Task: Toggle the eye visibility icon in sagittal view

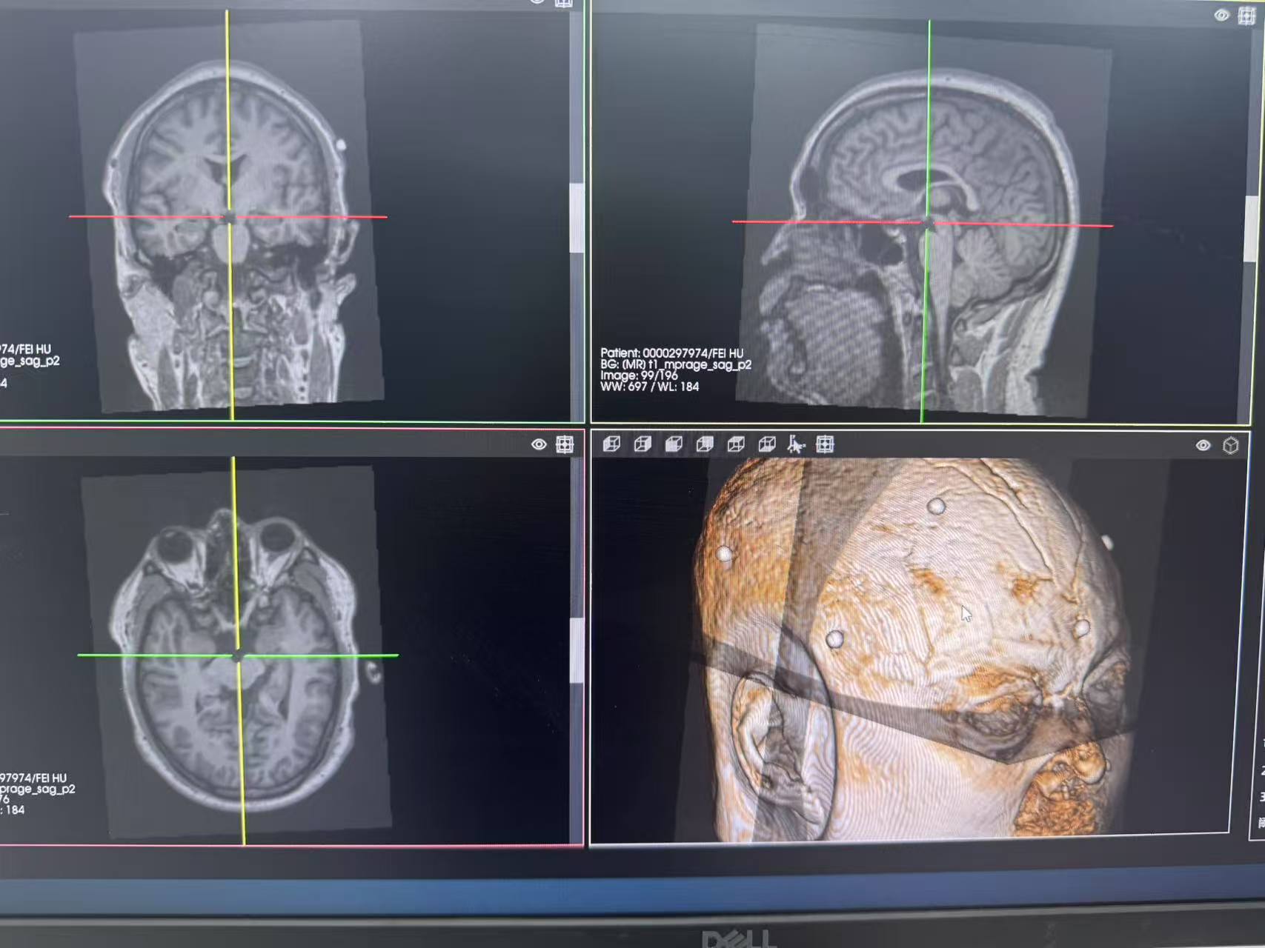Action: click(x=1221, y=16)
